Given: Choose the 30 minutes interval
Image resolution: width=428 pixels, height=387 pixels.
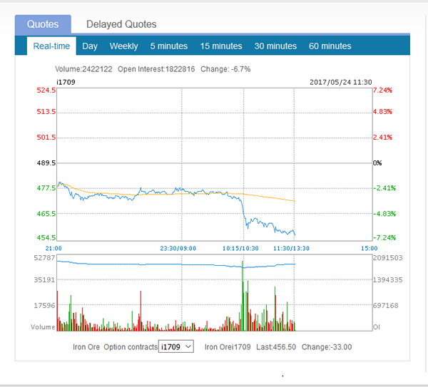Looking at the screenshot, I should click(x=275, y=46).
